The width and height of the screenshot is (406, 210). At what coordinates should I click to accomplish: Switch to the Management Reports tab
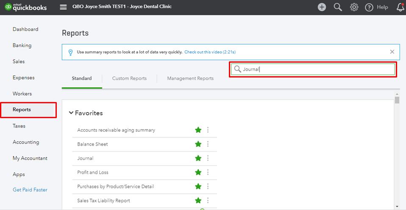pyautogui.click(x=190, y=78)
